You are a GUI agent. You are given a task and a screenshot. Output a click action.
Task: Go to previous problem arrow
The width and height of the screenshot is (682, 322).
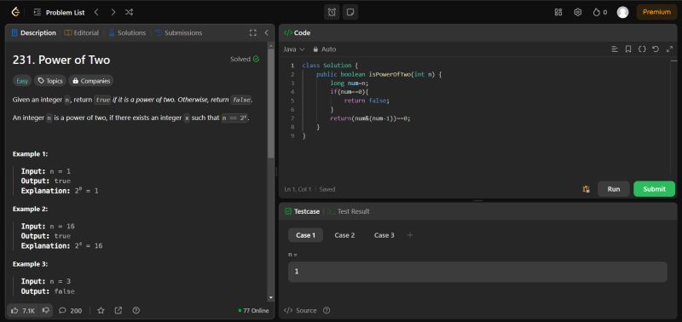96,13
